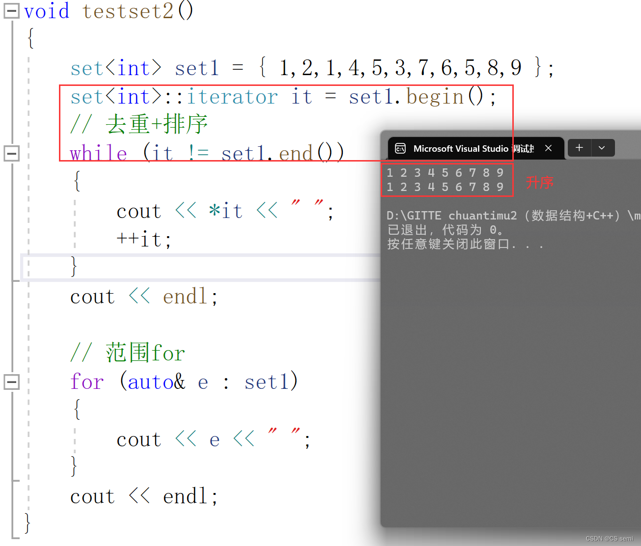Click the 'while (it != set1.end())' line
The width and height of the screenshot is (641, 546).
207,153
